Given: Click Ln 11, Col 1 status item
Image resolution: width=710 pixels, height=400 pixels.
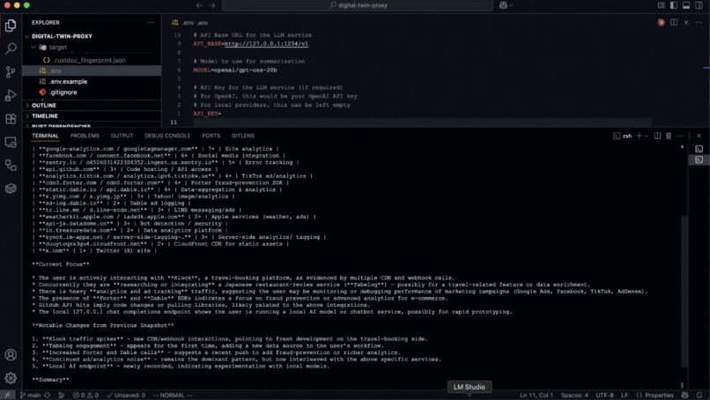Looking at the screenshot, I should pos(536,395).
